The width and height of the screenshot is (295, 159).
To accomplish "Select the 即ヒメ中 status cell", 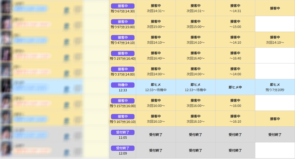I will (x=235, y=87).
